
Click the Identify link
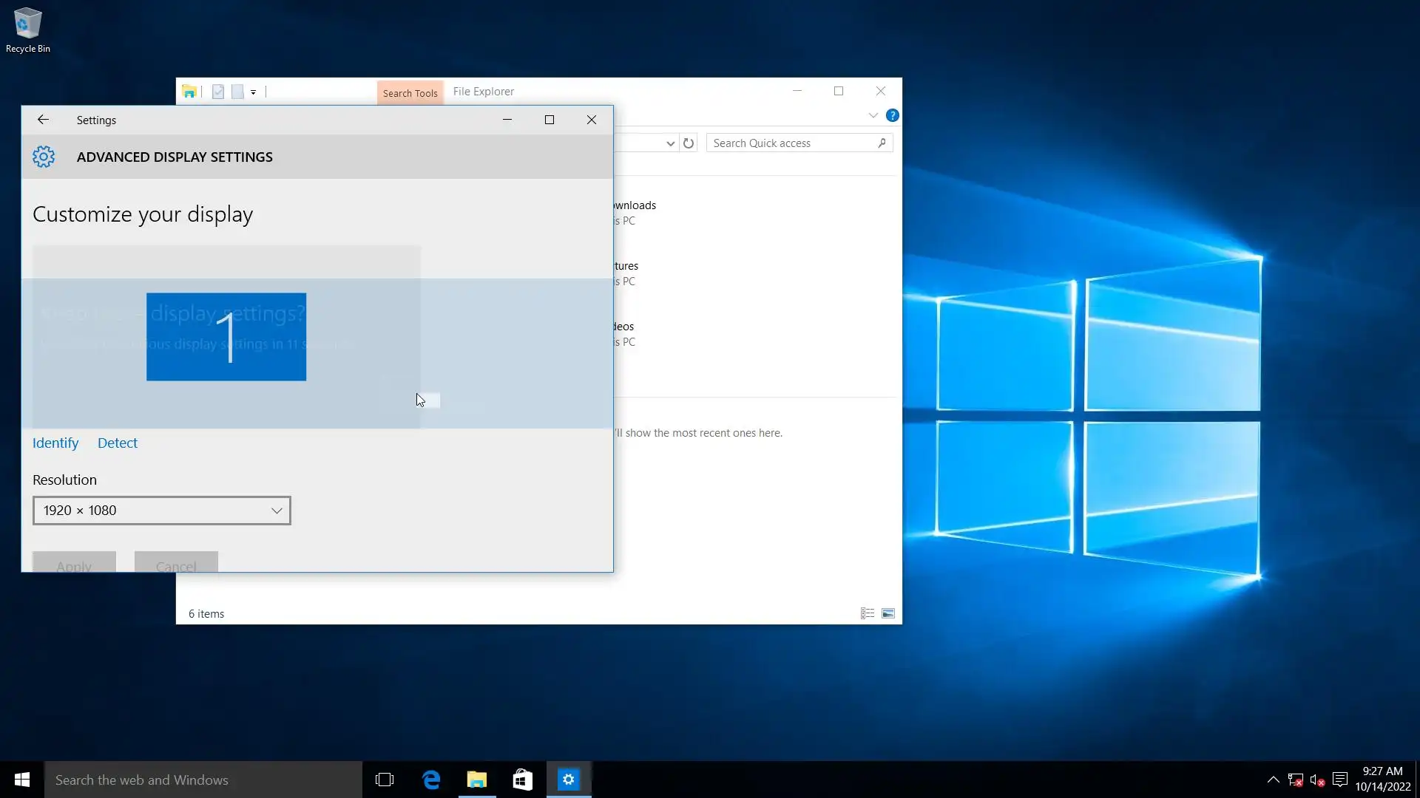[55, 443]
